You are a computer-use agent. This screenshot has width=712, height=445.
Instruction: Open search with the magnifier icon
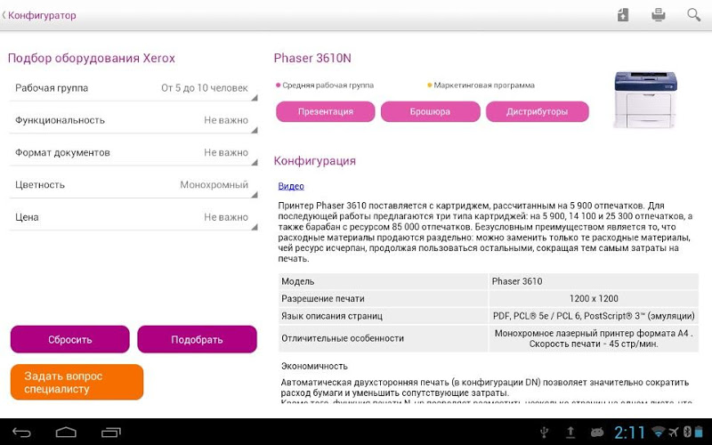(x=693, y=15)
